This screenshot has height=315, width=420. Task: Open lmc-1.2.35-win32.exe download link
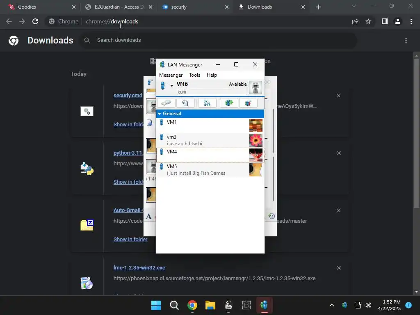[x=139, y=267]
